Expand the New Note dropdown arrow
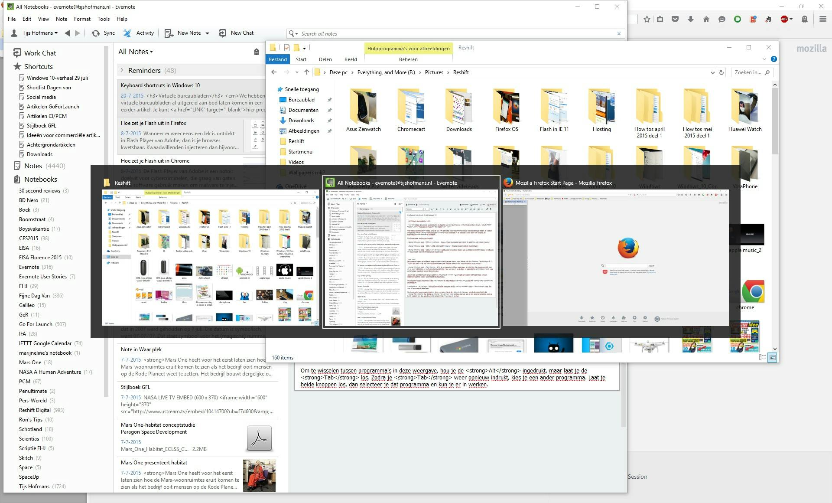Screen dimensions: 832x503 pos(207,33)
